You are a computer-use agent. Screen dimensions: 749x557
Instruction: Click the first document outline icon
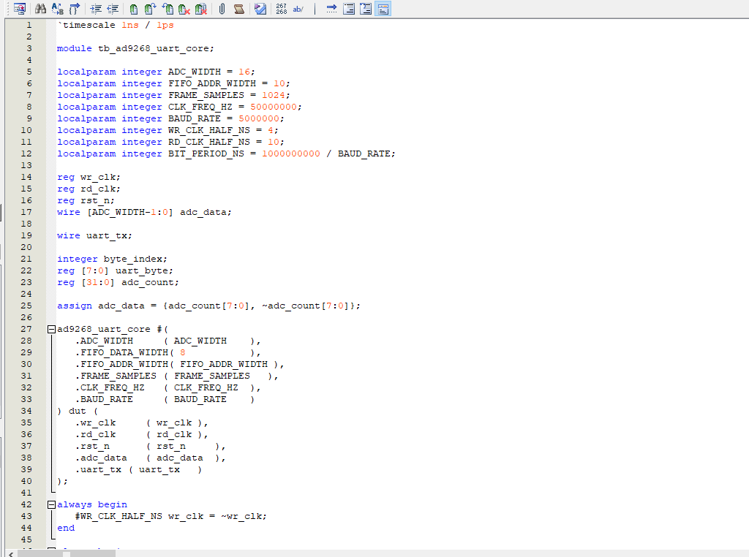pos(349,9)
